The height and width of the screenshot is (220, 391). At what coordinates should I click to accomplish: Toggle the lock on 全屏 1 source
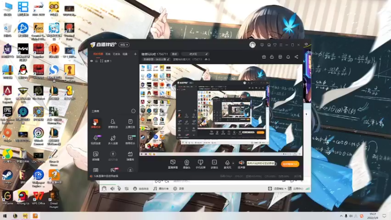click(96, 61)
